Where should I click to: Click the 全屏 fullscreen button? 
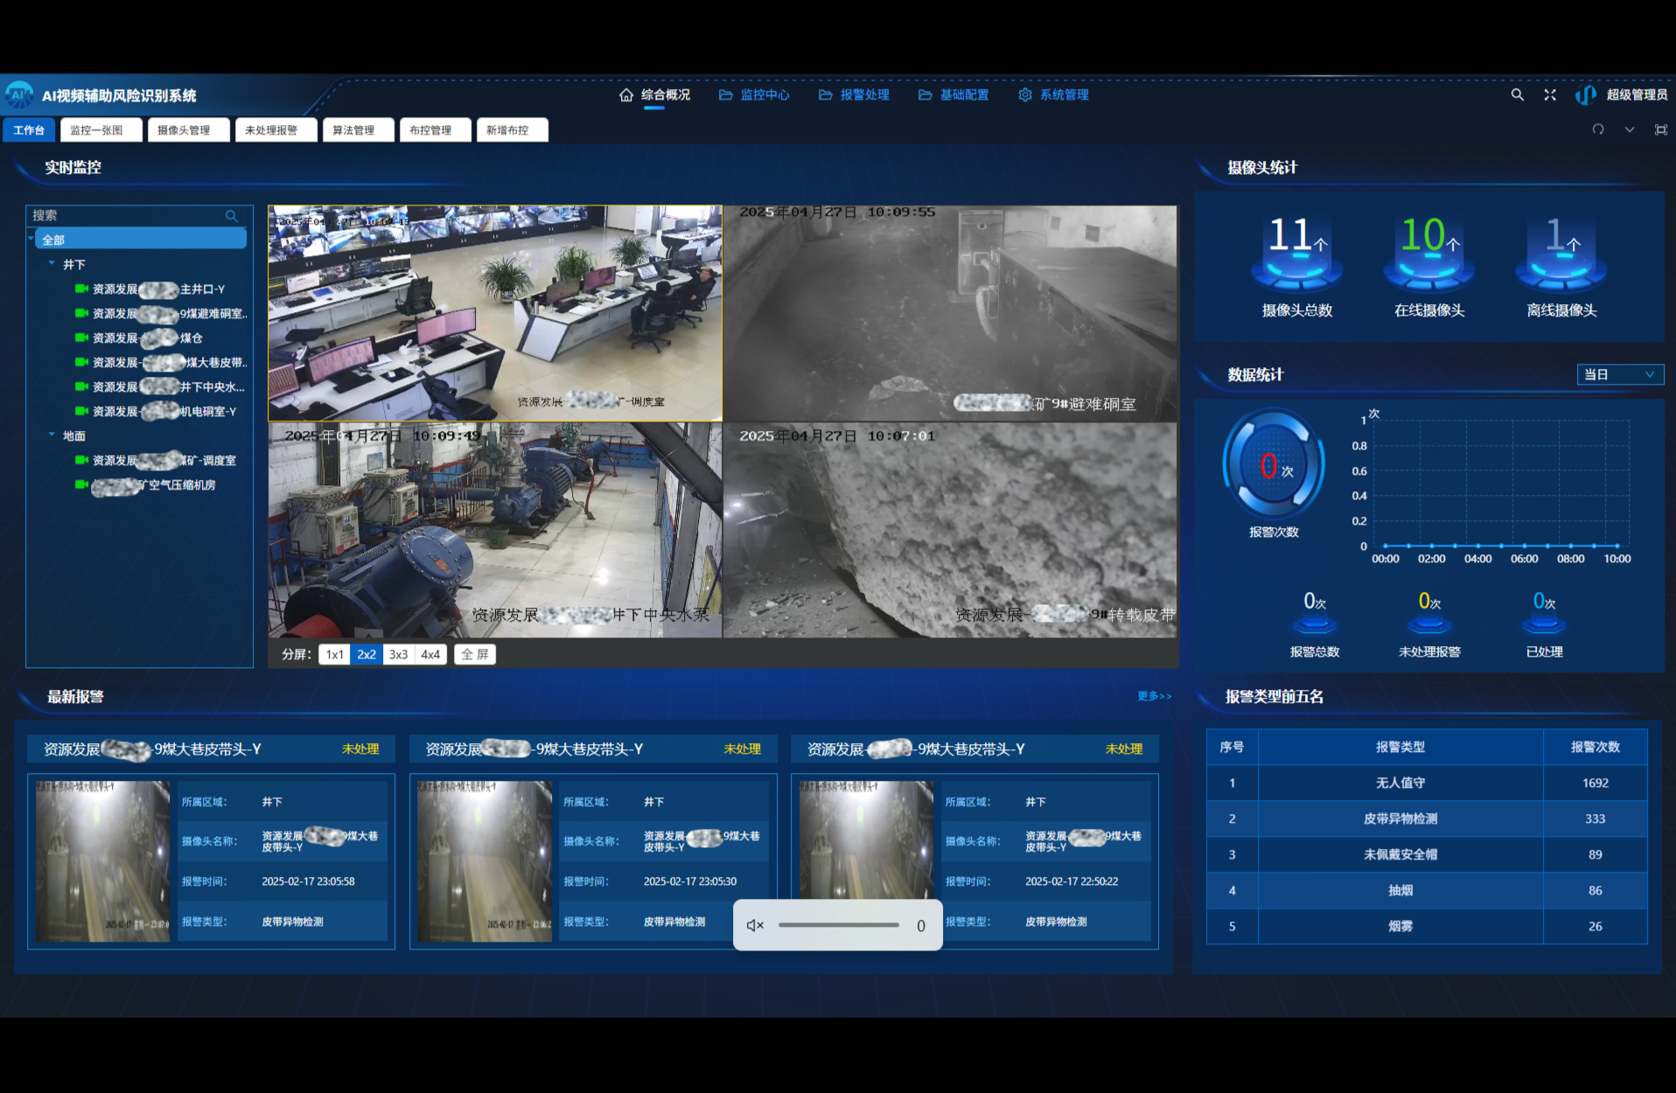(x=475, y=654)
